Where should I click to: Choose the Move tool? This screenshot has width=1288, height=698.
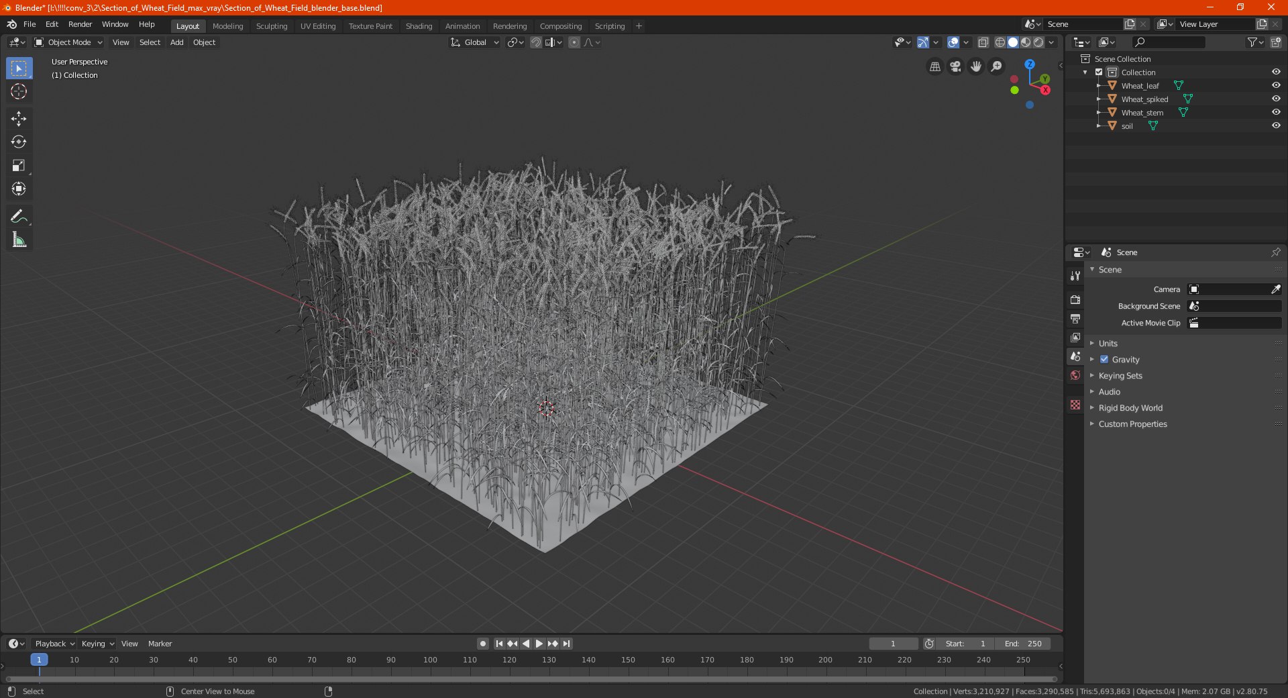click(19, 119)
